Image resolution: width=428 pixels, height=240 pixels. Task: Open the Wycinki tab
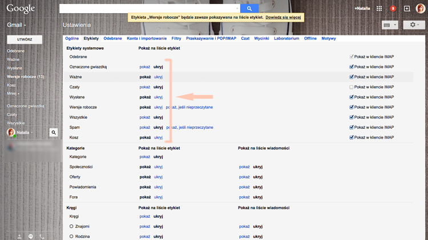pyautogui.click(x=261, y=38)
